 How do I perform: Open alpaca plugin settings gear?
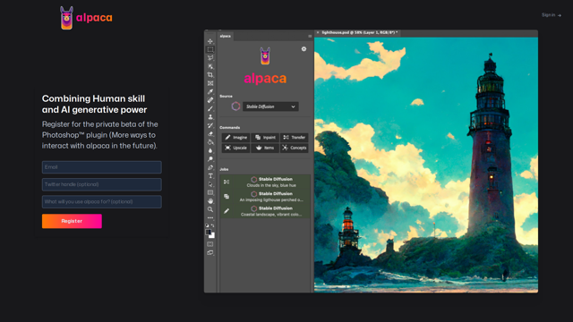[x=304, y=49]
